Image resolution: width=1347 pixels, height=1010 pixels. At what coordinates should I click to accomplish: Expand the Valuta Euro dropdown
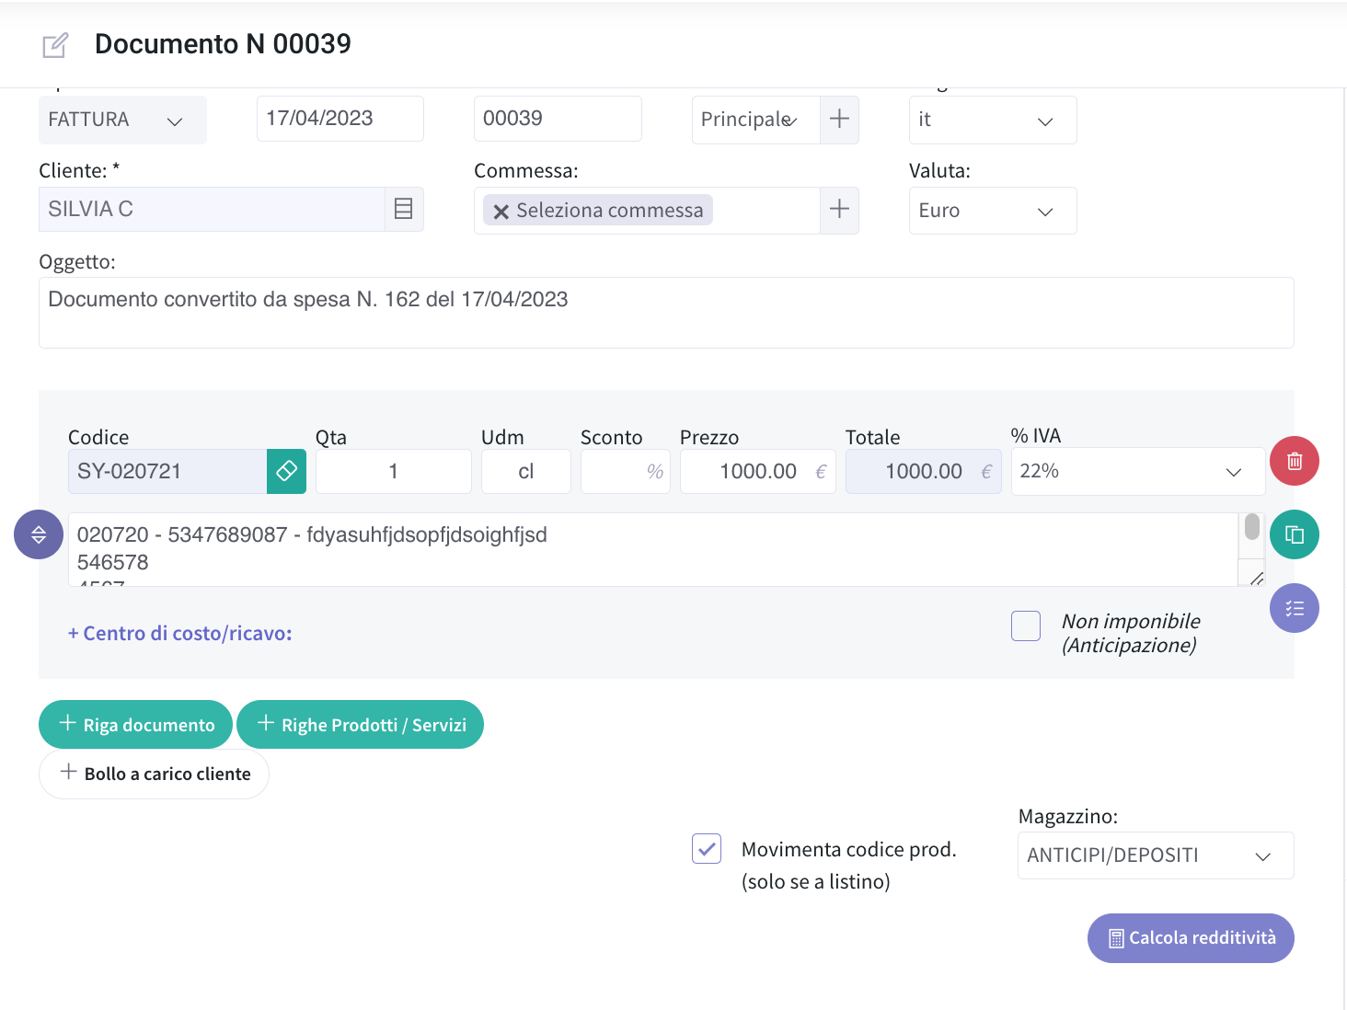993,211
